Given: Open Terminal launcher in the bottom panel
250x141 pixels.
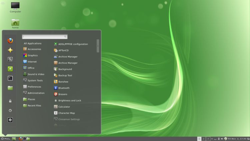Looking at the screenshot, I should click(24, 139).
